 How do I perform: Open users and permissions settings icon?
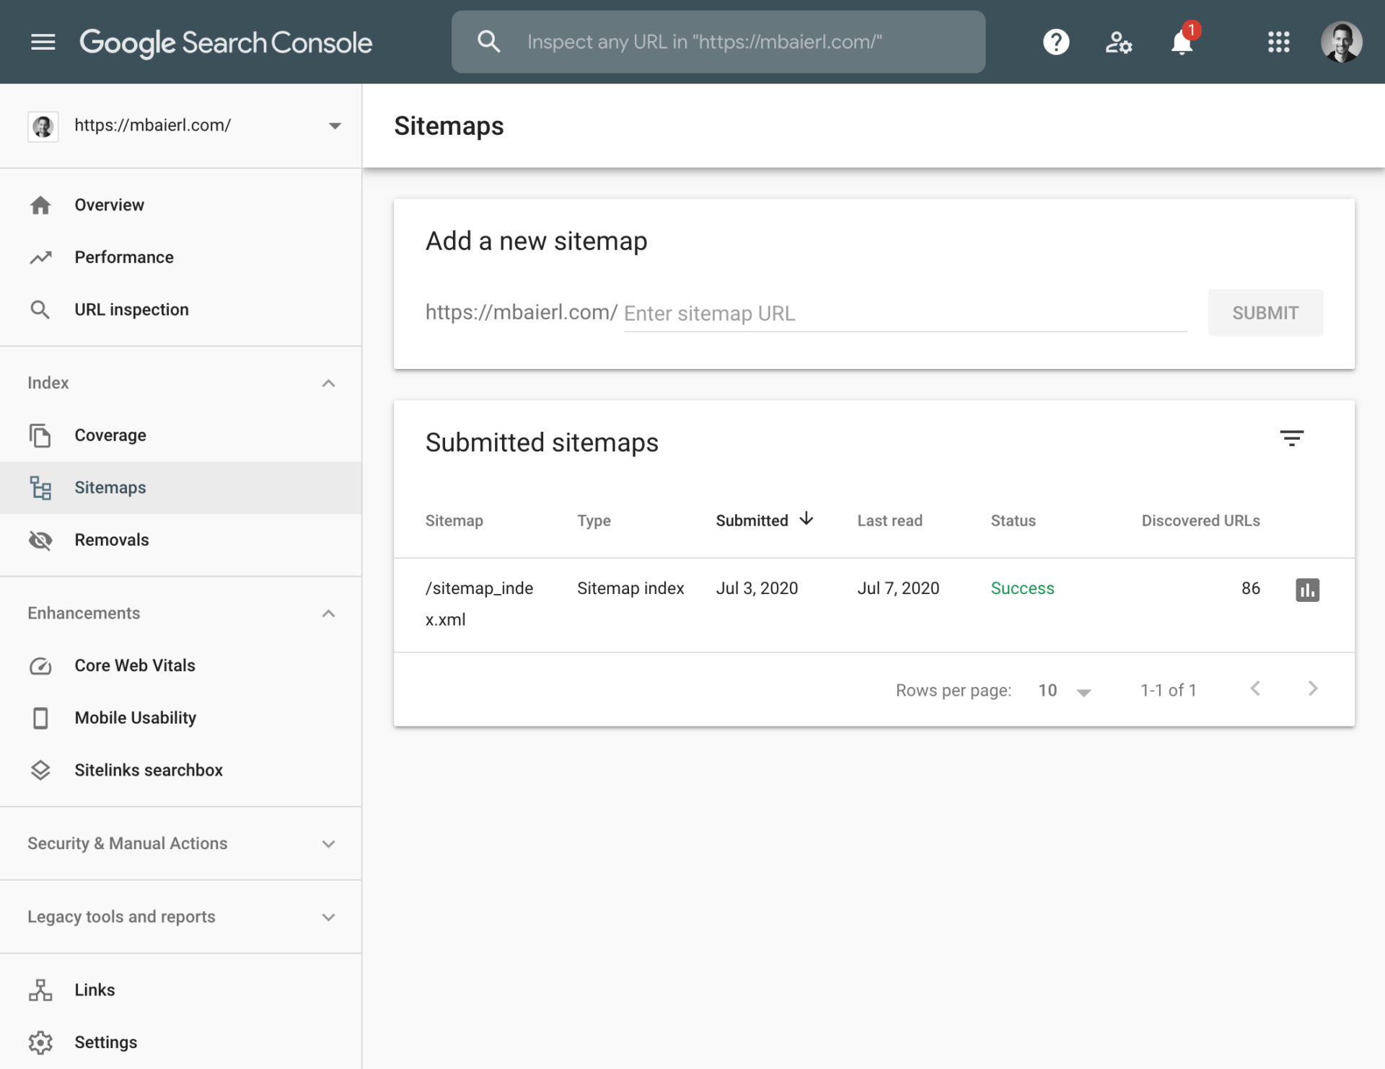[1118, 42]
